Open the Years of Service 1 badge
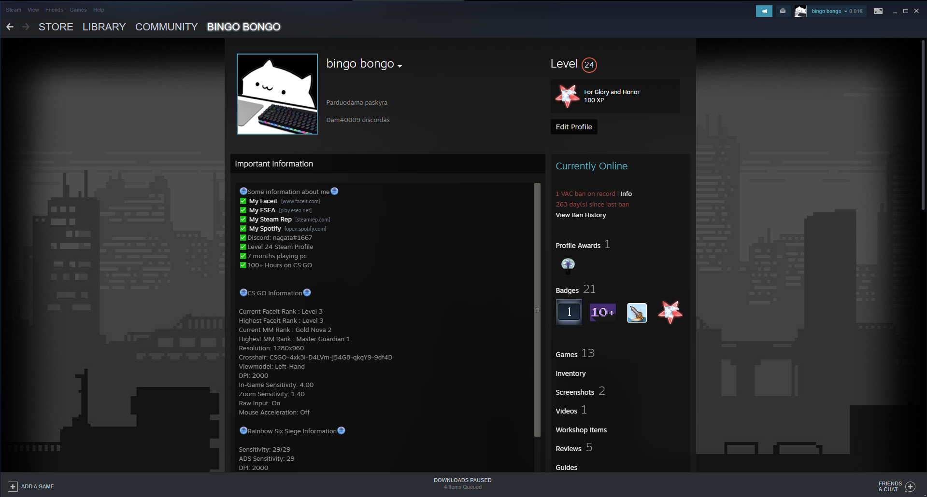927x497 pixels. [x=569, y=312]
